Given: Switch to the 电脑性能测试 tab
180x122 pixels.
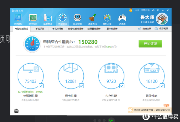Looking at the screenshot, I should click(x=22, y=29).
